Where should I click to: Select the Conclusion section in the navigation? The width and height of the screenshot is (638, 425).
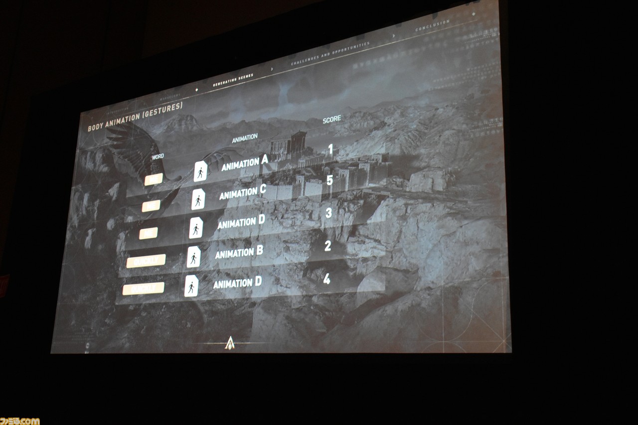coord(432,26)
